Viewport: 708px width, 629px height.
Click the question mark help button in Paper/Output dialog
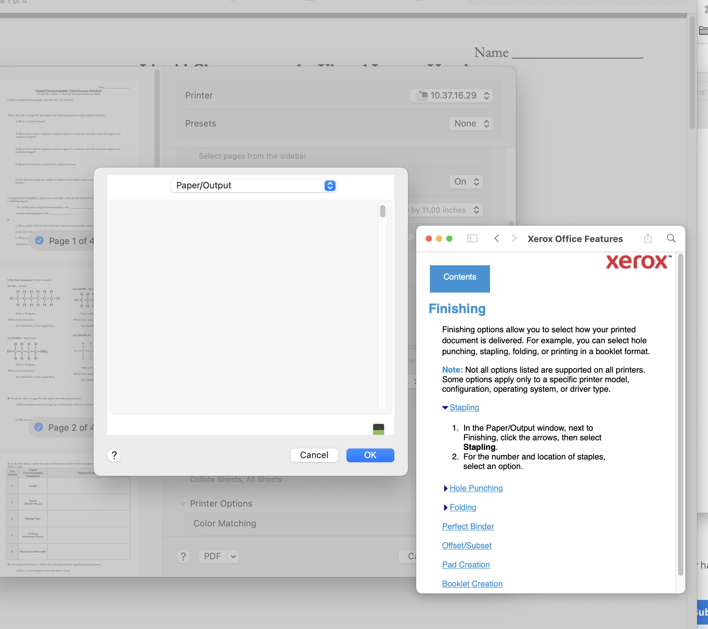pos(114,455)
